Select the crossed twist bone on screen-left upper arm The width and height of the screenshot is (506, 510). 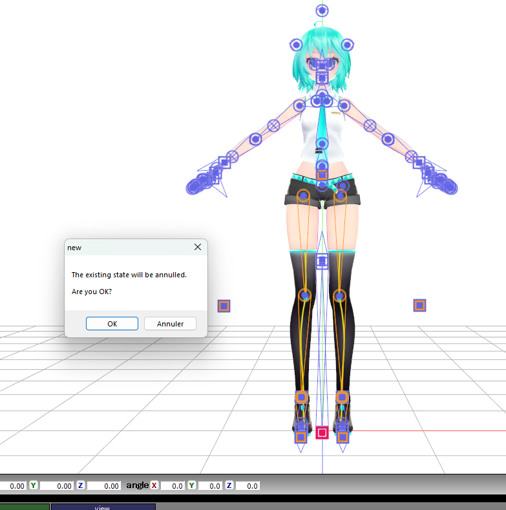tap(273, 125)
